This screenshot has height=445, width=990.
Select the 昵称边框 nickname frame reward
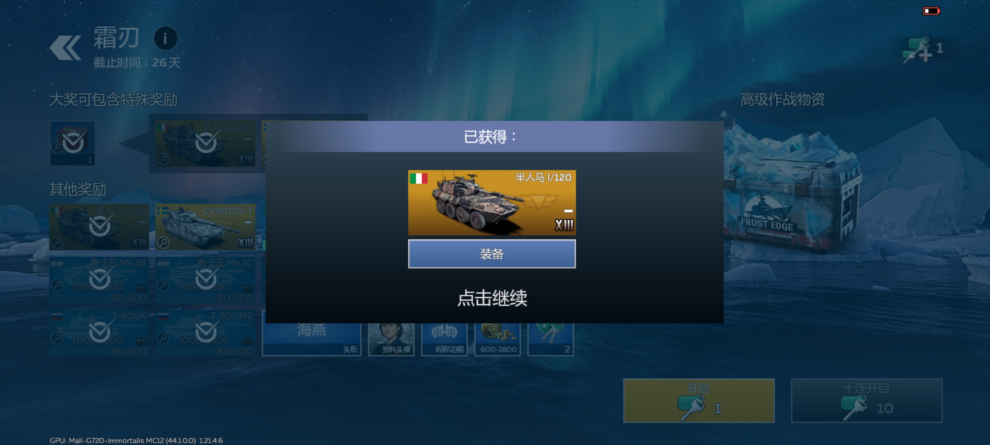point(444,338)
